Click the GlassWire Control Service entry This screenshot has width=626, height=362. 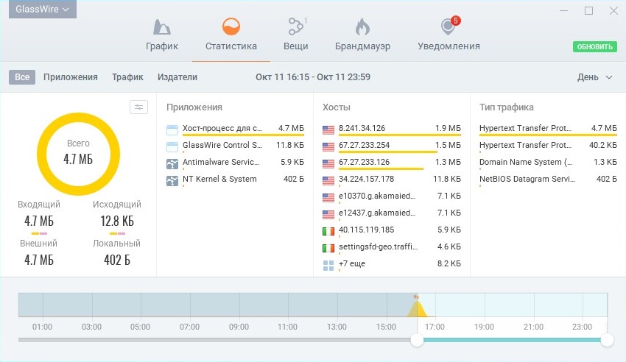222,146
